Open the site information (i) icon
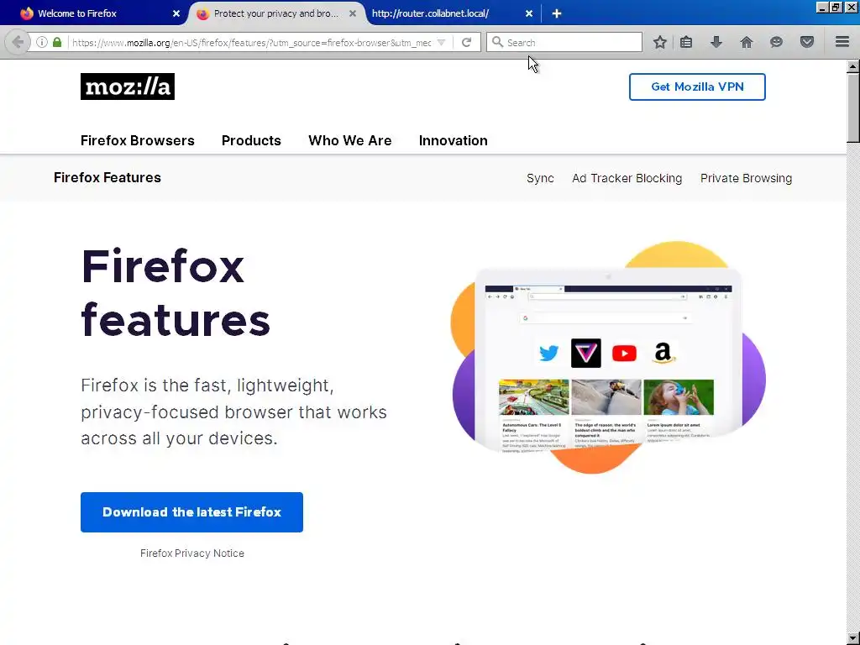The image size is (860, 645). [42, 42]
